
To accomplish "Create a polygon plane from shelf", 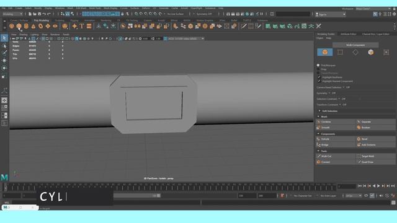I will click(48, 26).
